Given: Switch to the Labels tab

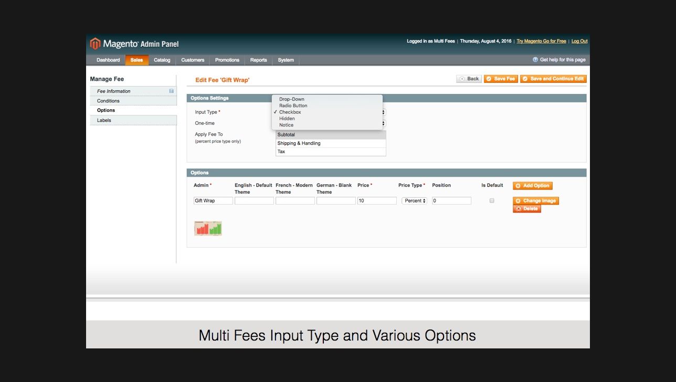Looking at the screenshot, I should (x=104, y=120).
